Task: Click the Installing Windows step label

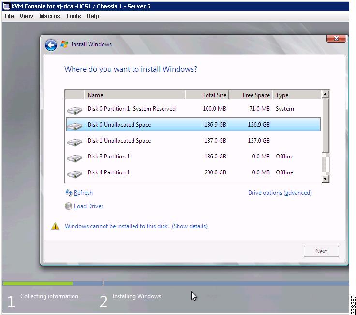Action: click(x=137, y=296)
